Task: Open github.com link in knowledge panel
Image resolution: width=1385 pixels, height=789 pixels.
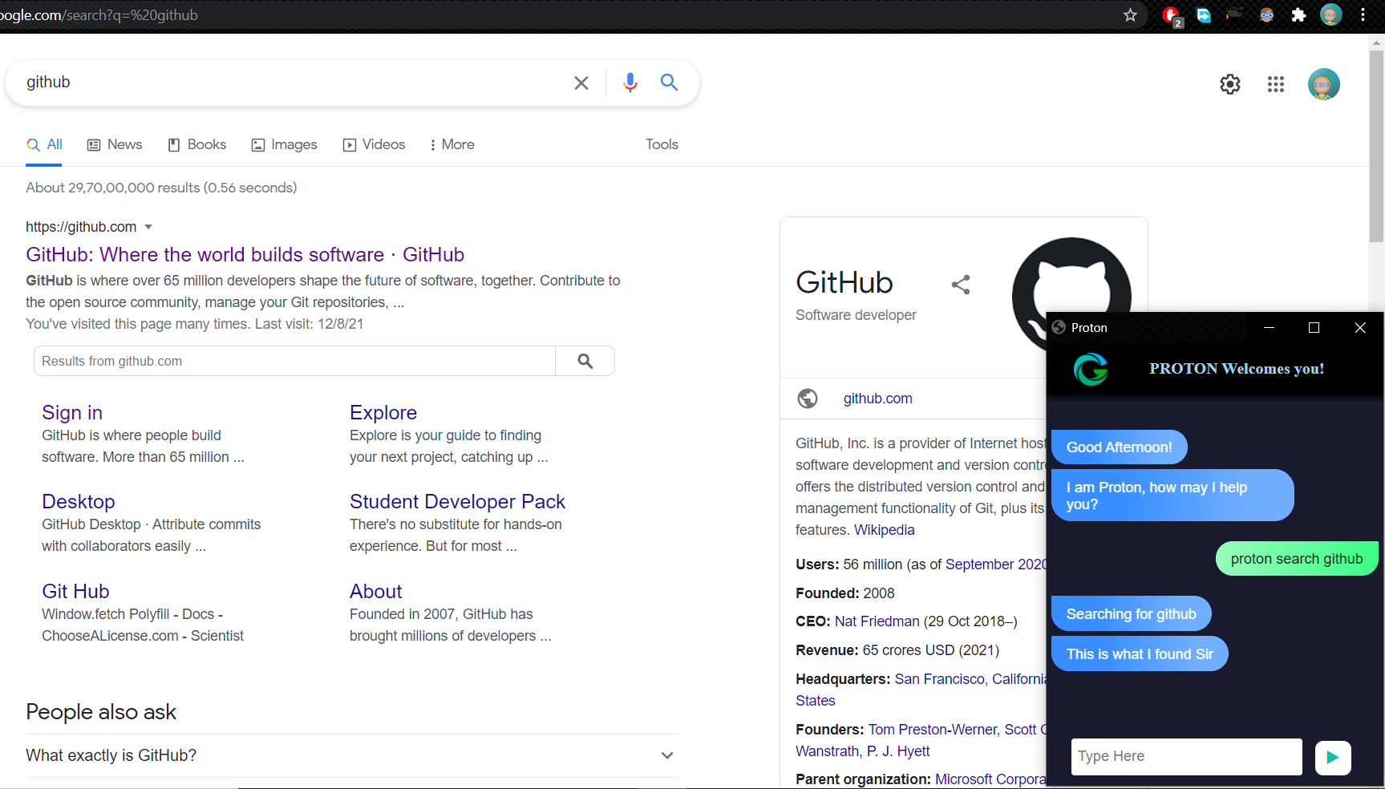Action: (x=877, y=399)
